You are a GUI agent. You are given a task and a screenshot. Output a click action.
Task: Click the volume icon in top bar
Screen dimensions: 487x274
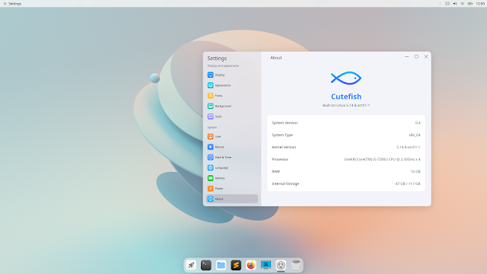pyautogui.click(x=455, y=4)
